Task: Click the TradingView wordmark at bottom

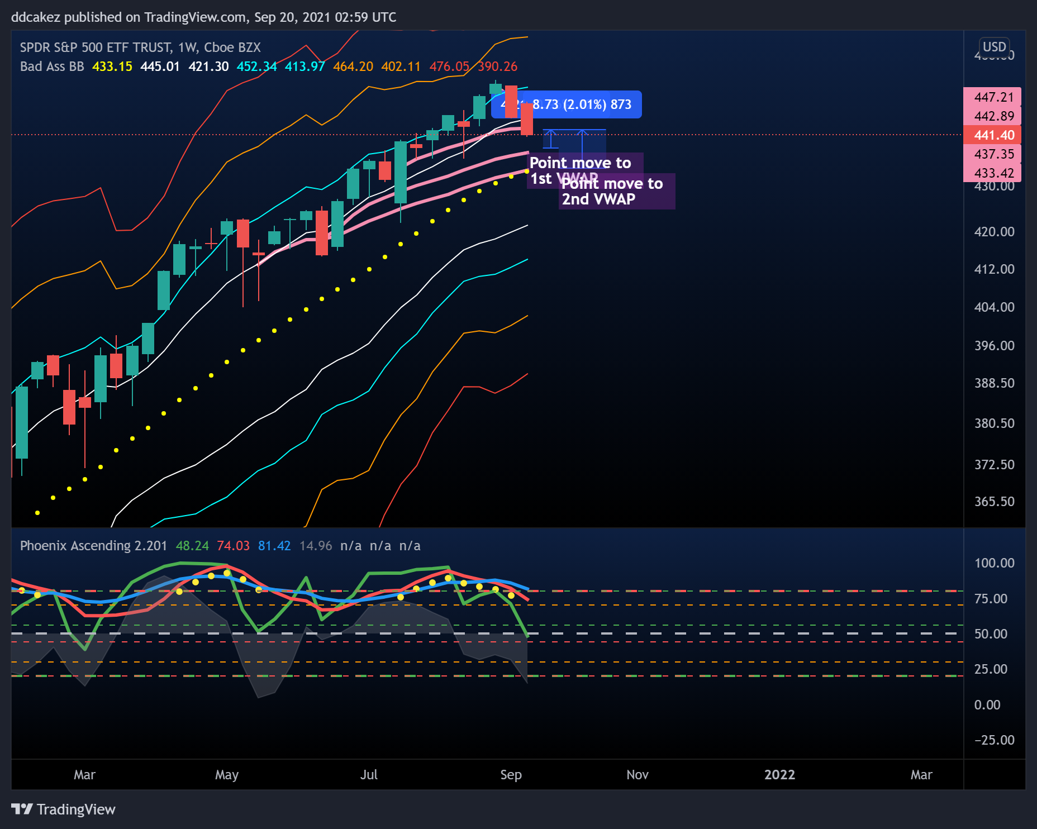Action: pos(76,809)
